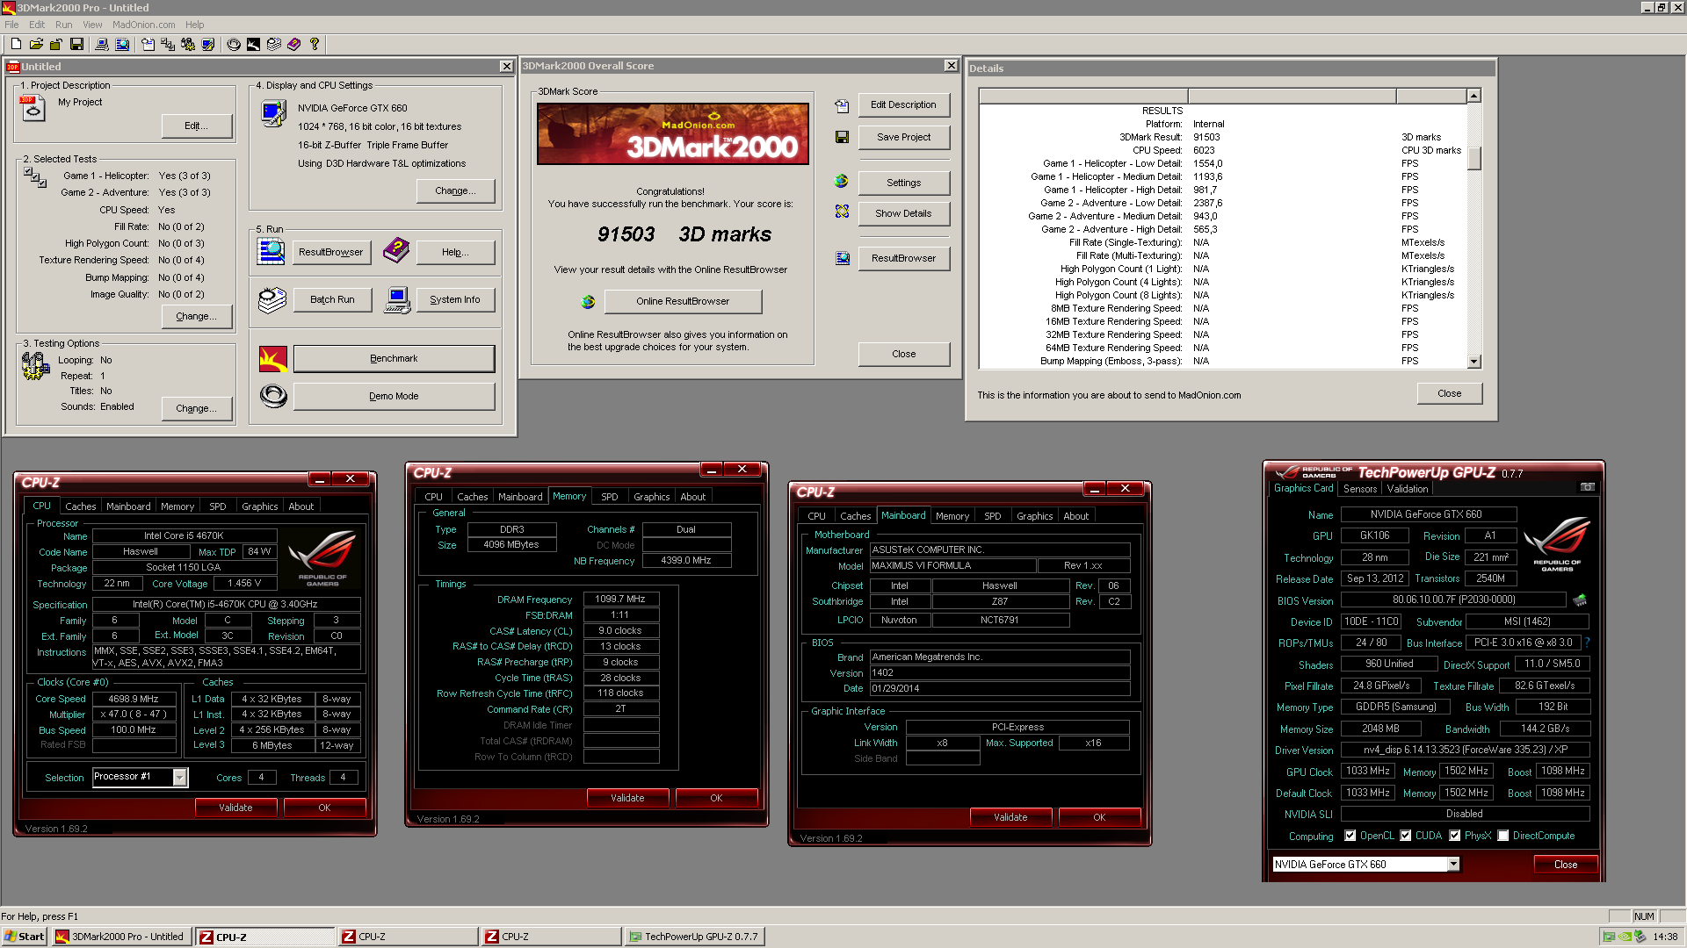Toggle the OpenCL checkbox in GPU-Z

coord(1350,836)
